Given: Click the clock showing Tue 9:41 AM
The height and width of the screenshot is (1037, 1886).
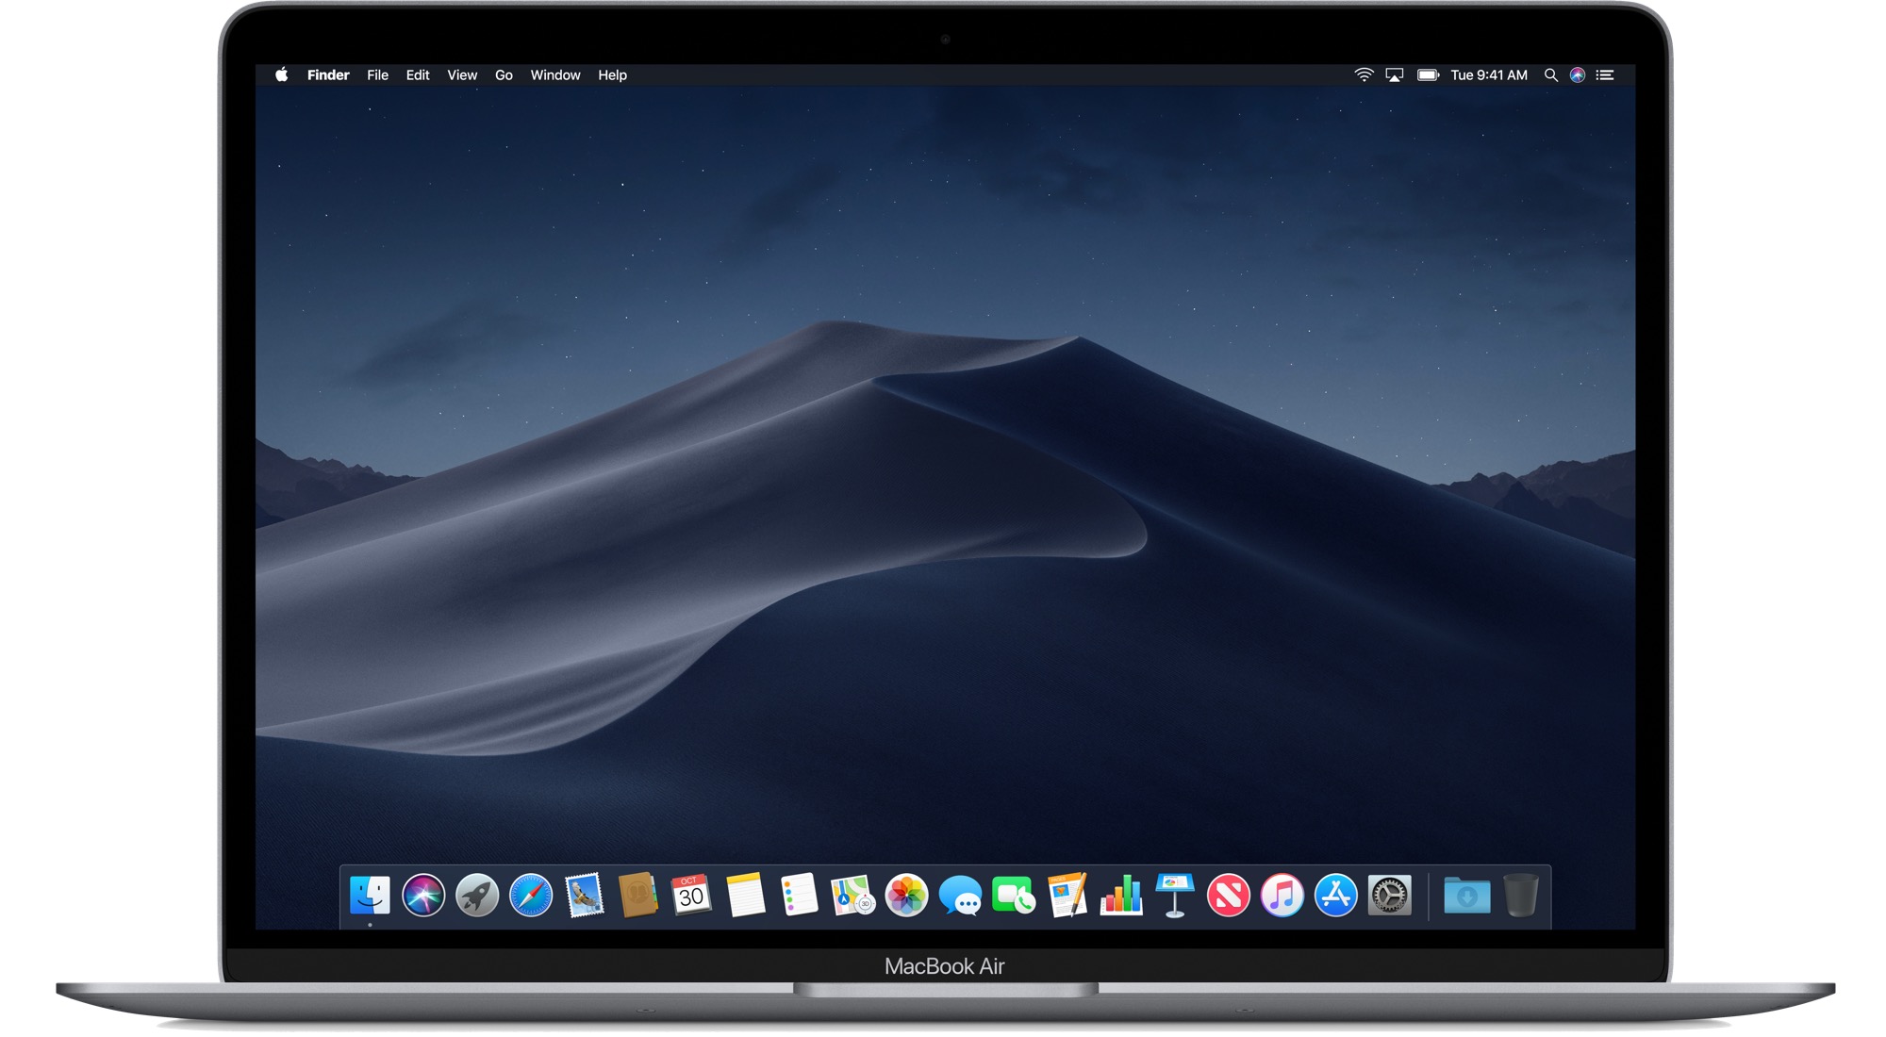Looking at the screenshot, I should 1489,74.
